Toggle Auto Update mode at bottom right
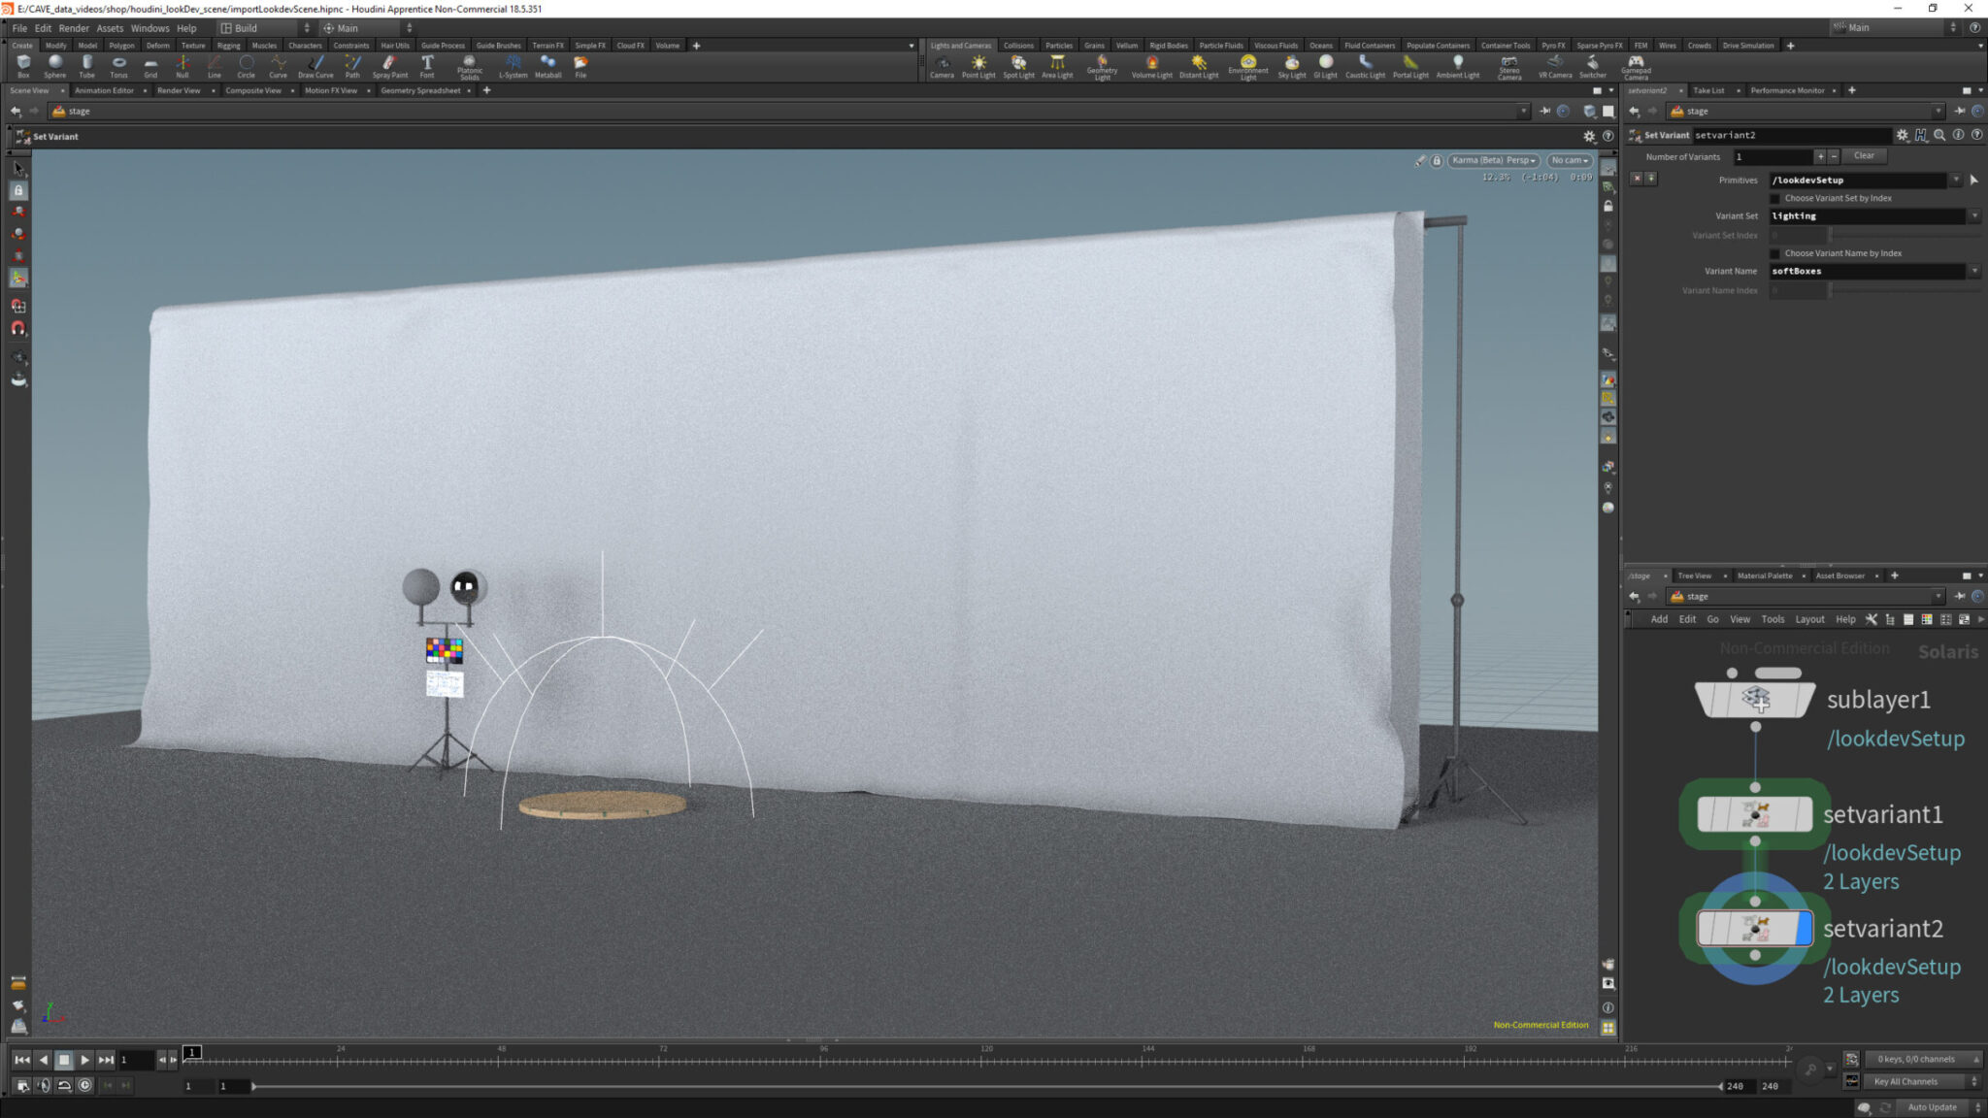 pyautogui.click(x=1932, y=1106)
